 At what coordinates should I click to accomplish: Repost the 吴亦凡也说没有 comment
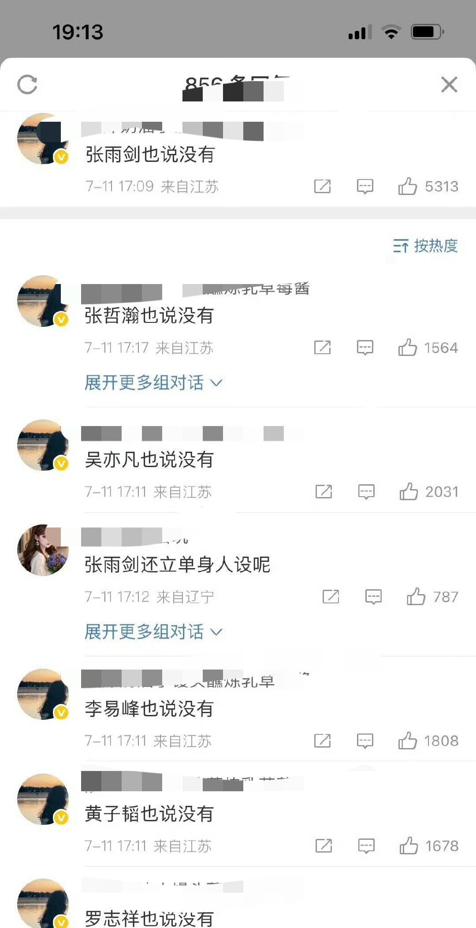coord(324,492)
